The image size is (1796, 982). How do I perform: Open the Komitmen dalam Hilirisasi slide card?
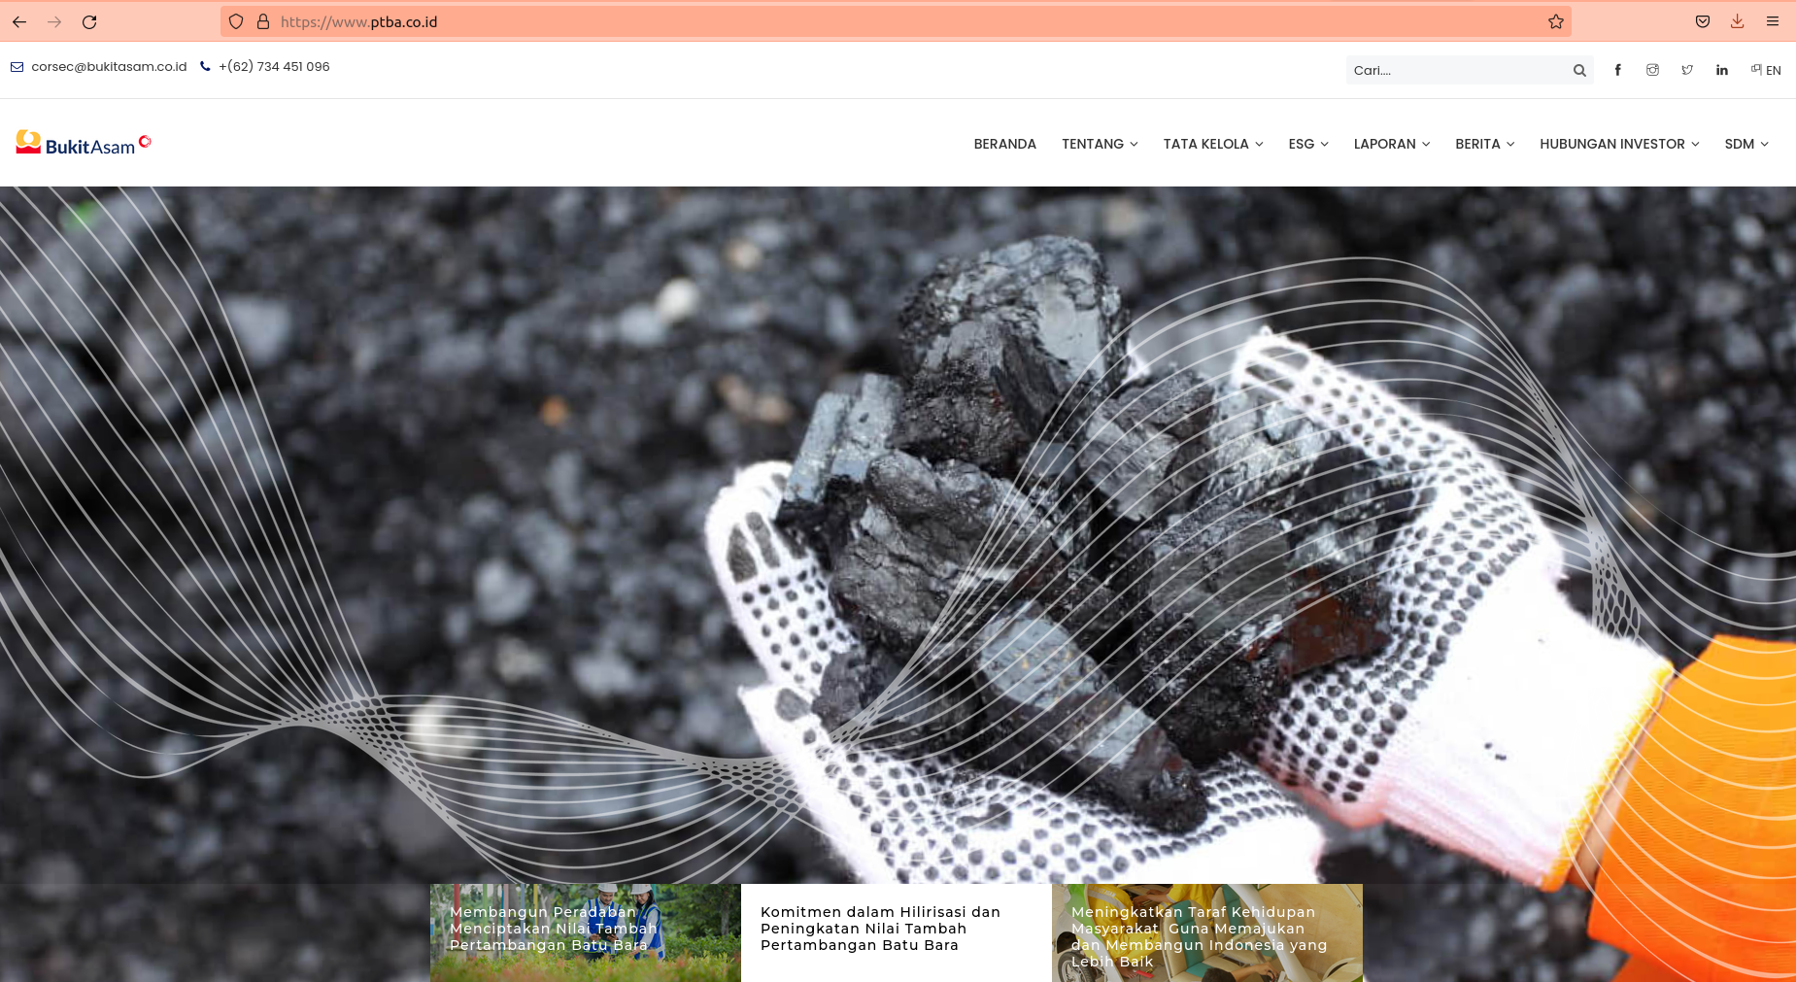897,932
